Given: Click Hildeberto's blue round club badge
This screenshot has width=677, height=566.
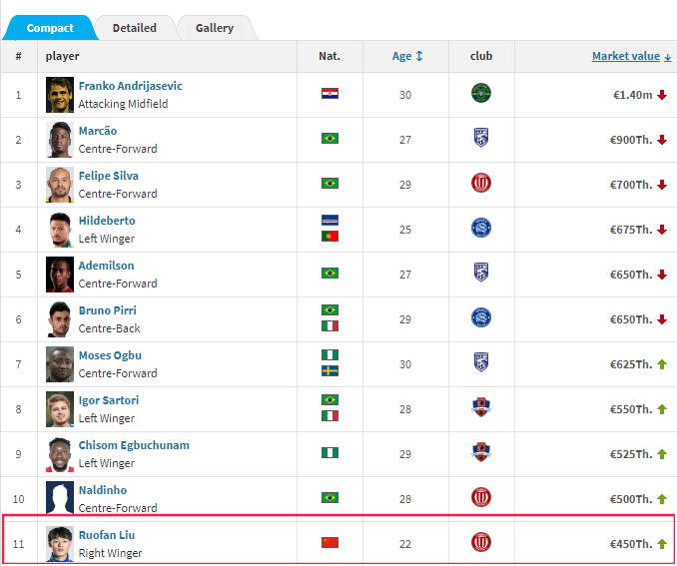Looking at the screenshot, I should coord(481,228).
